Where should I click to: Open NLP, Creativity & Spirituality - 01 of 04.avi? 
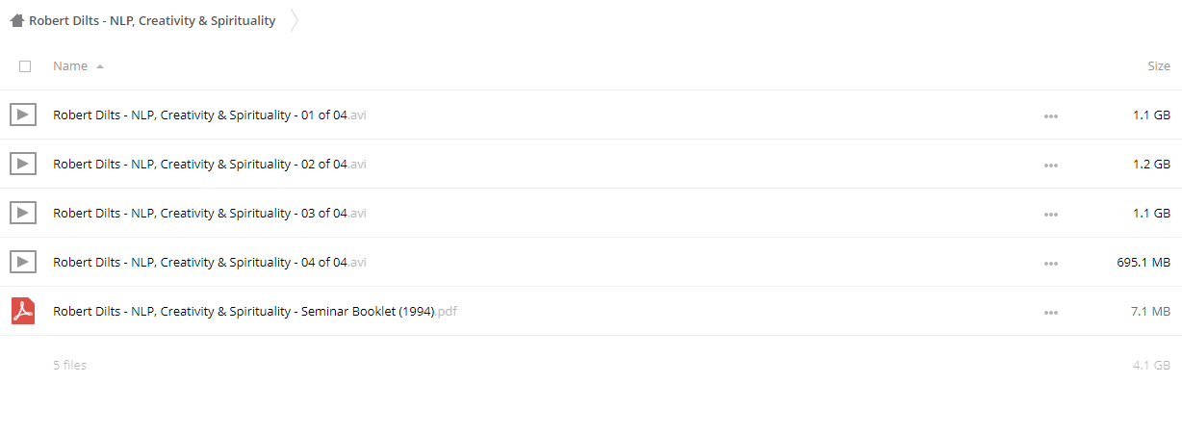point(210,115)
